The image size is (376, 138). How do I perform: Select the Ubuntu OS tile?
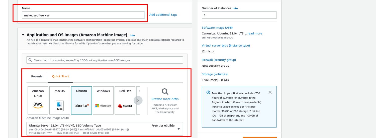[81, 100]
